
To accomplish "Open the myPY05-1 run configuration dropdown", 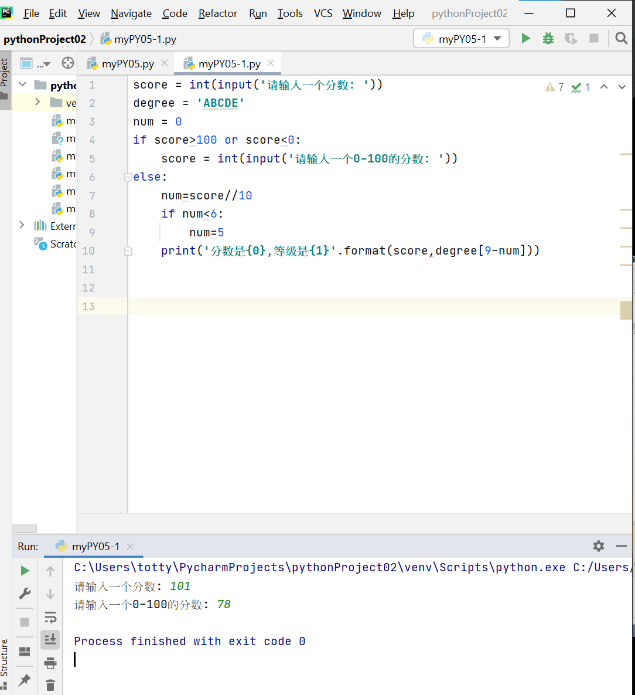I will pos(461,39).
